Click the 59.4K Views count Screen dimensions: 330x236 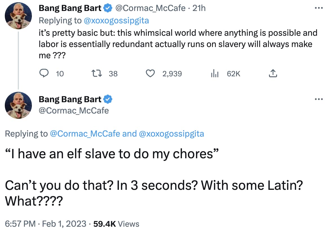(116, 224)
